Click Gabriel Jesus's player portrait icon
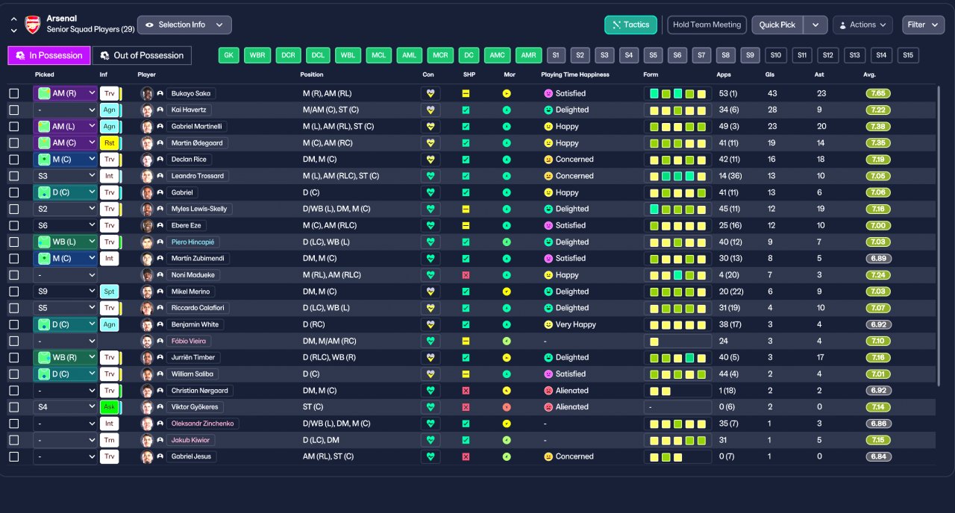Image resolution: width=955 pixels, height=513 pixels. pyautogui.click(x=147, y=456)
